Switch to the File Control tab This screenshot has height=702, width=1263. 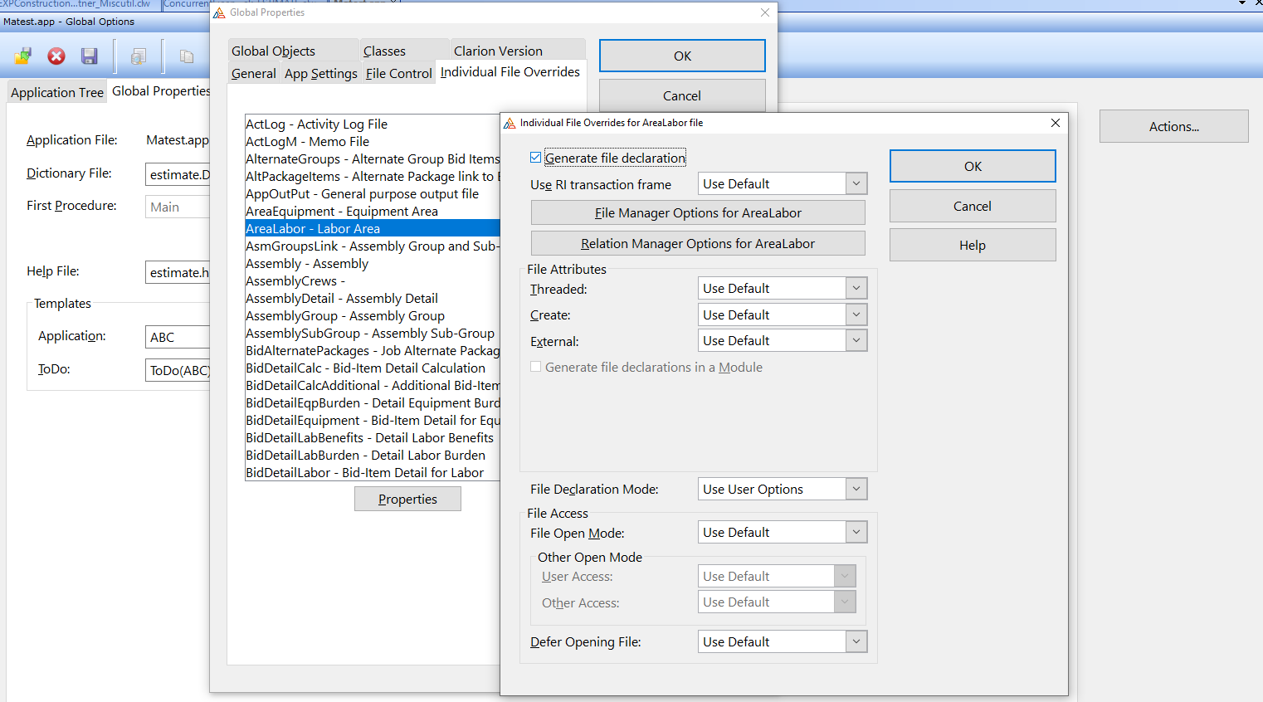(398, 73)
